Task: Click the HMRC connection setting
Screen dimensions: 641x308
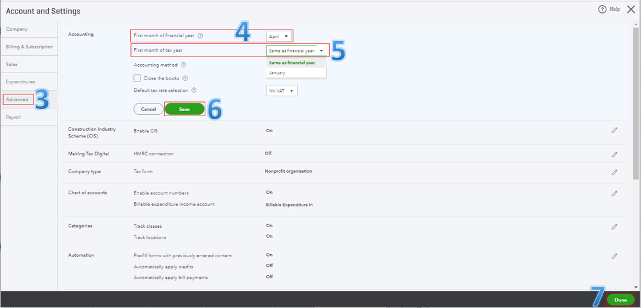Action: point(154,154)
